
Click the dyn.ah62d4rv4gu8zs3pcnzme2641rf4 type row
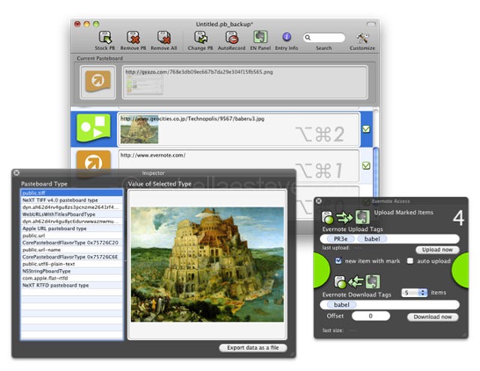[x=72, y=207]
